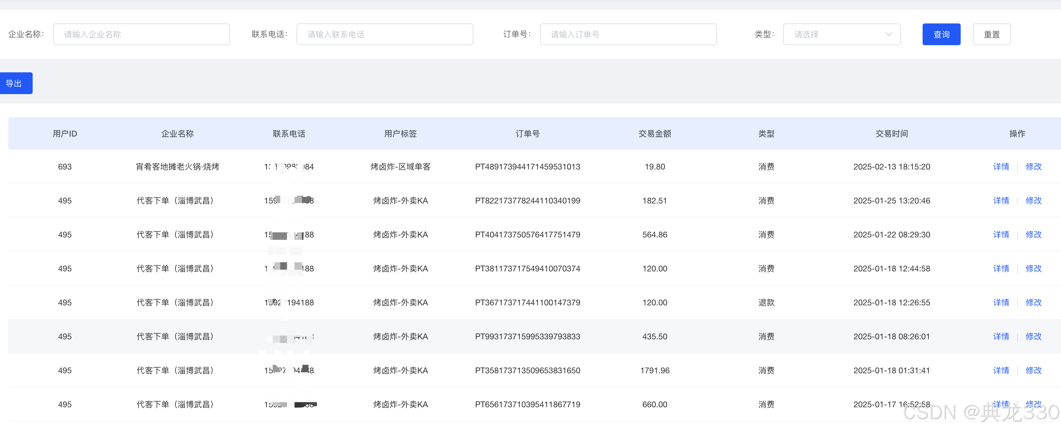Open 详情 for the 退款 refund row
This screenshot has height=430, width=1061.
1000,302
